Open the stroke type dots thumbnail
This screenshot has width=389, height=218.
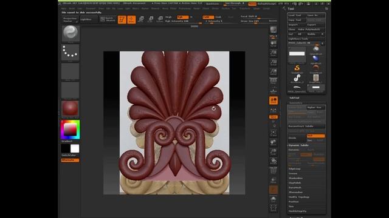click(71, 52)
